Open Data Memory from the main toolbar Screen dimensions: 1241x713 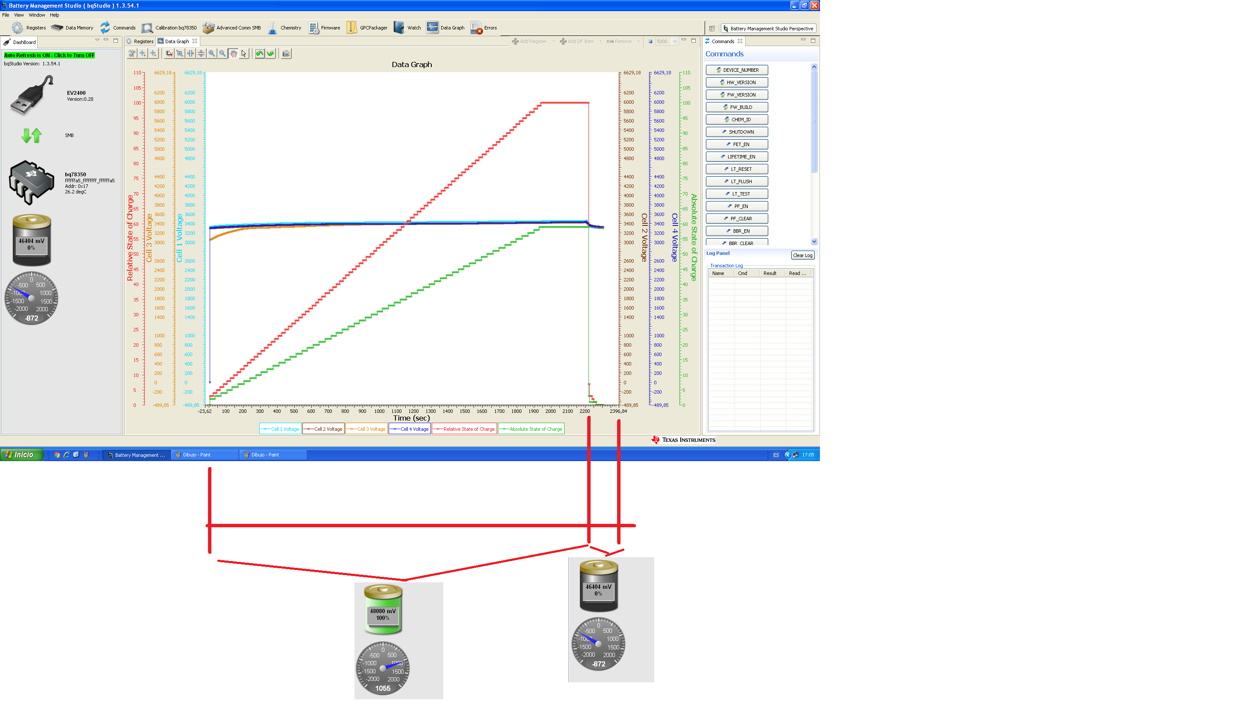click(x=72, y=28)
